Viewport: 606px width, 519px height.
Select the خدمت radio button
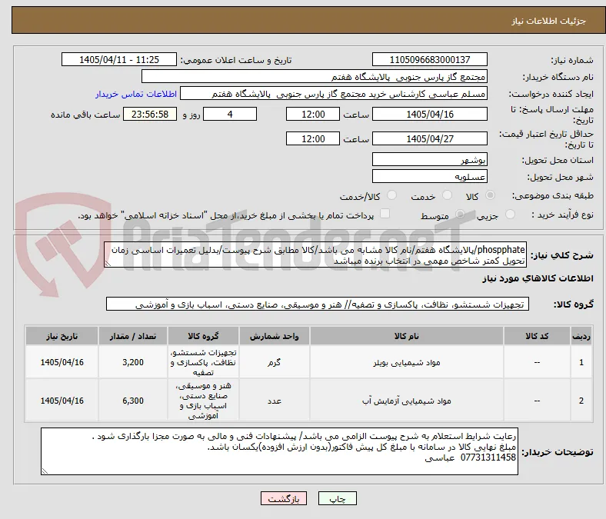click(x=447, y=195)
